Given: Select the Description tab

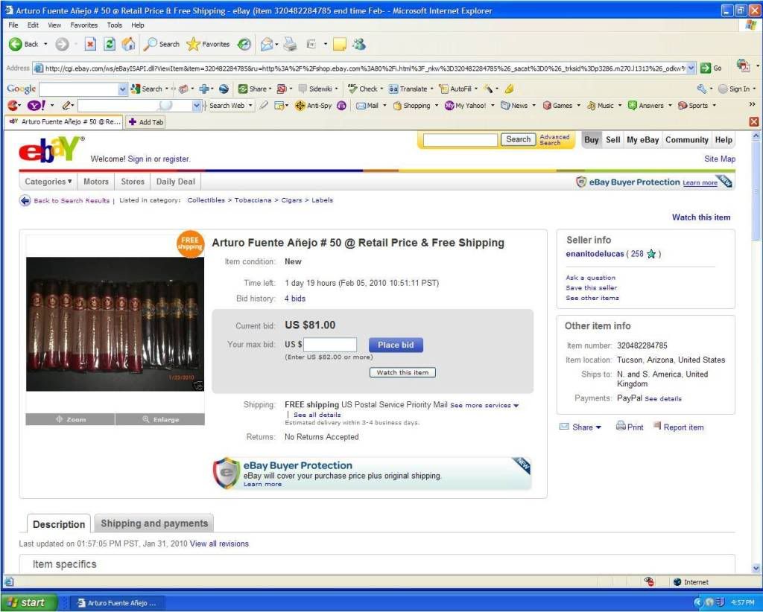Looking at the screenshot, I should 59,524.
